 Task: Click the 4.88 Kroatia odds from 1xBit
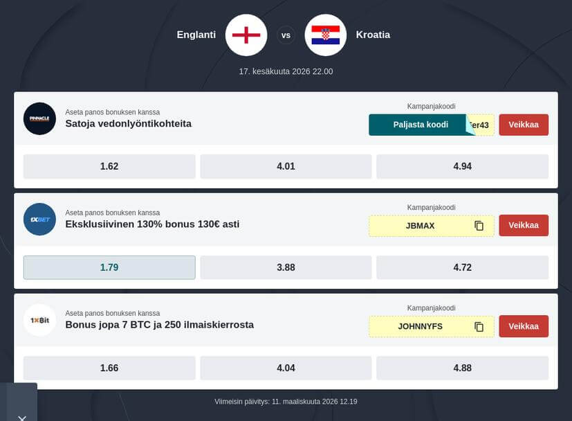tap(462, 368)
